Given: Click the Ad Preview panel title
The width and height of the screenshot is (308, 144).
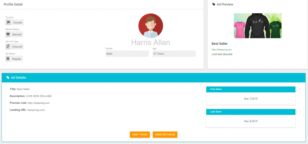Looking at the screenshot, I should pyautogui.click(x=225, y=4).
